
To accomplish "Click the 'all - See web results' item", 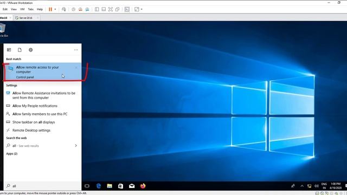I will (42, 146).
